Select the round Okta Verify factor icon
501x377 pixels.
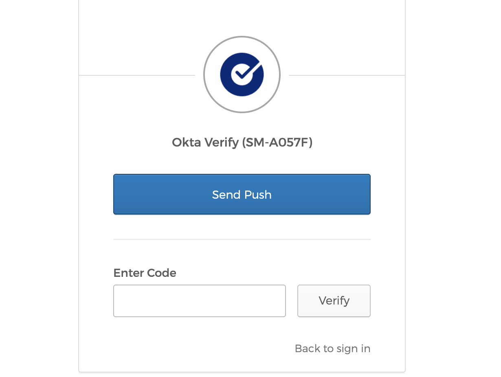(x=242, y=75)
